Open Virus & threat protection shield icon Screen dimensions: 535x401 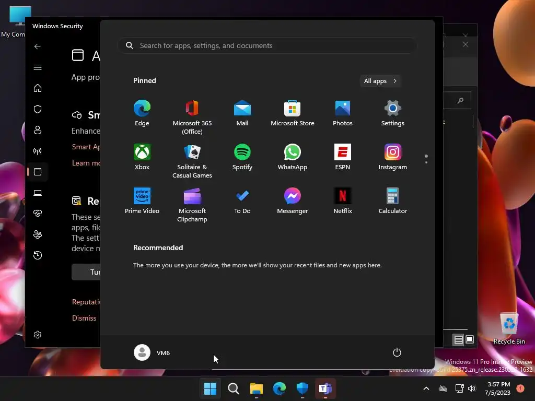pos(38,109)
